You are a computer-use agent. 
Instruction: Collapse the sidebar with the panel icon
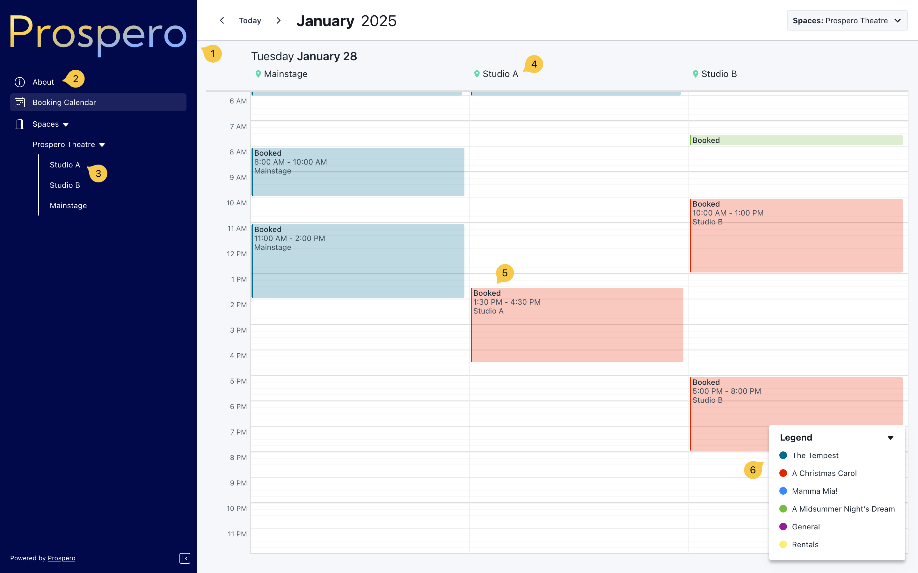coord(185,558)
